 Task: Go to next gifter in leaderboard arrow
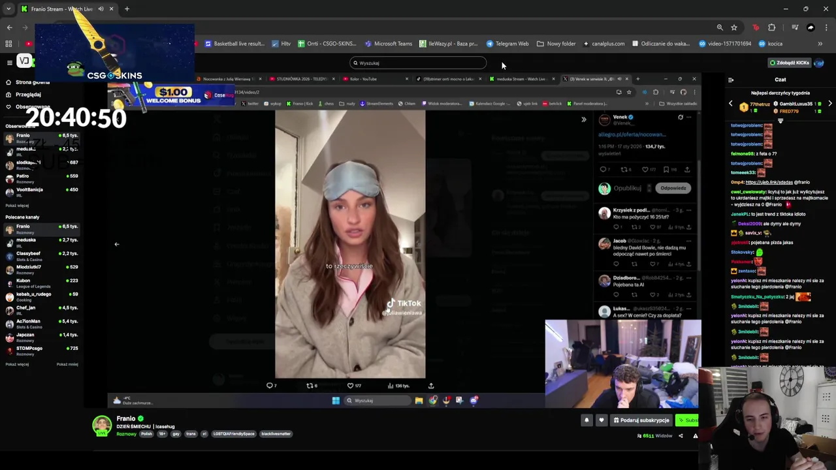(x=829, y=104)
